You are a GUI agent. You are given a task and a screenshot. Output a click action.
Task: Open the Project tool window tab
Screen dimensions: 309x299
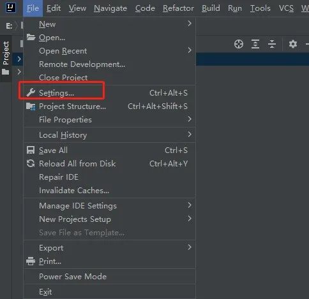click(x=6, y=59)
